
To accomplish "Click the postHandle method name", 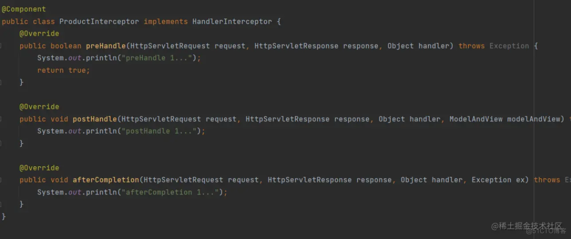I will coord(95,119).
